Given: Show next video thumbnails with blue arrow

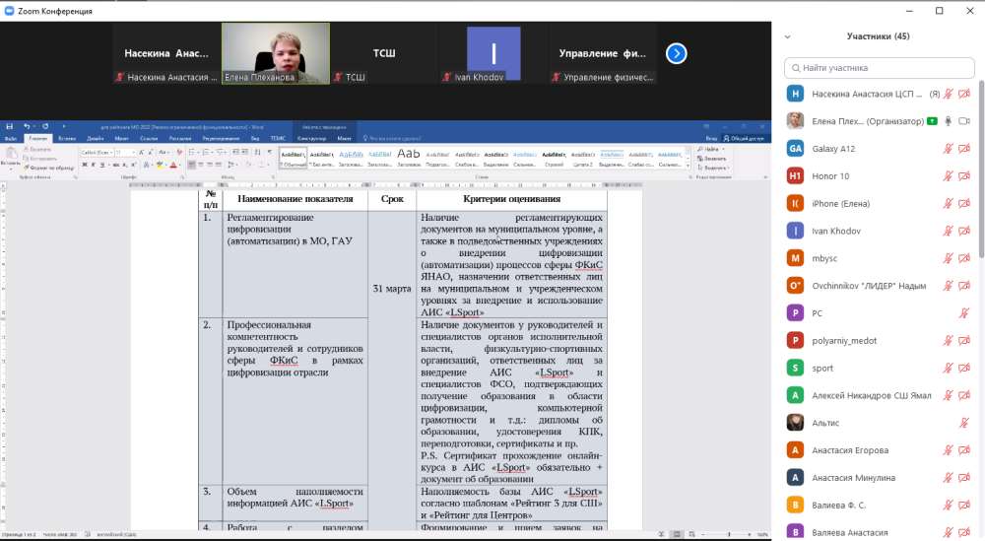Looking at the screenshot, I should coord(676,53).
